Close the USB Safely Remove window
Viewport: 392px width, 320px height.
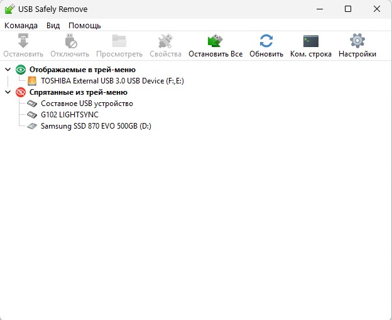point(377,9)
